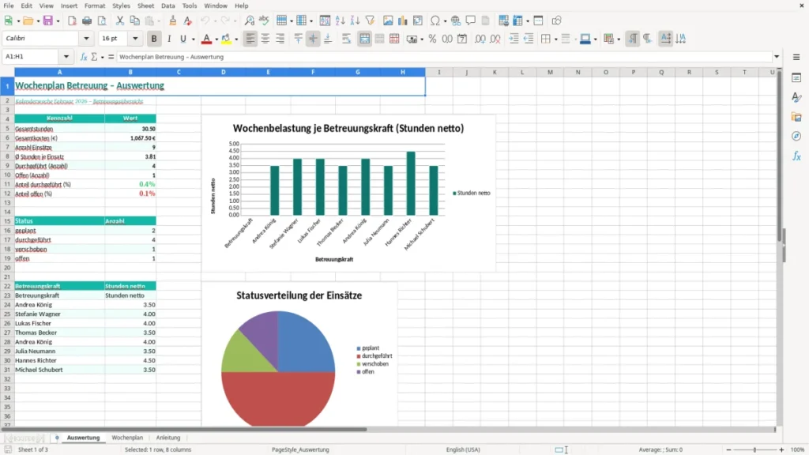Toggle Bold formatting

[x=154, y=39]
